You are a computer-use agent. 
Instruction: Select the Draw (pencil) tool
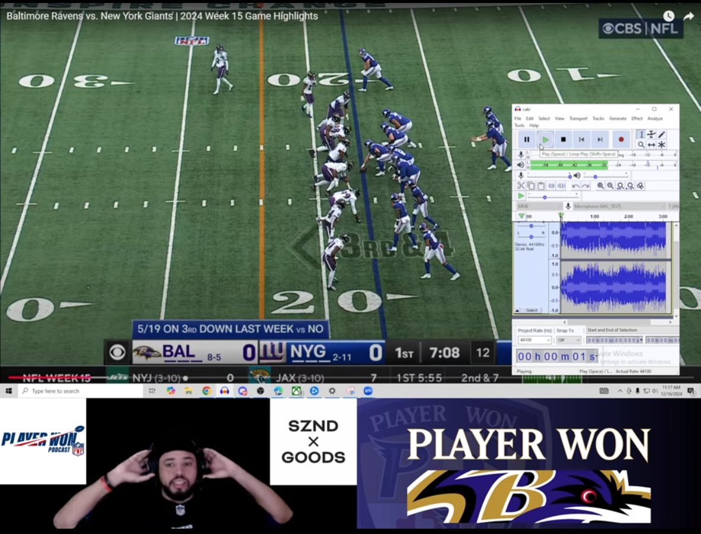pyautogui.click(x=662, y=134)
